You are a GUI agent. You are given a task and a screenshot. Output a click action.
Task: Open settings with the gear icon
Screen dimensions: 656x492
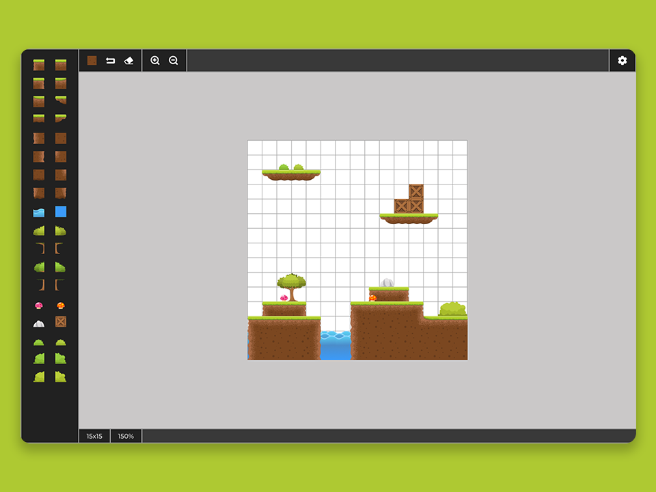[622, 60]
